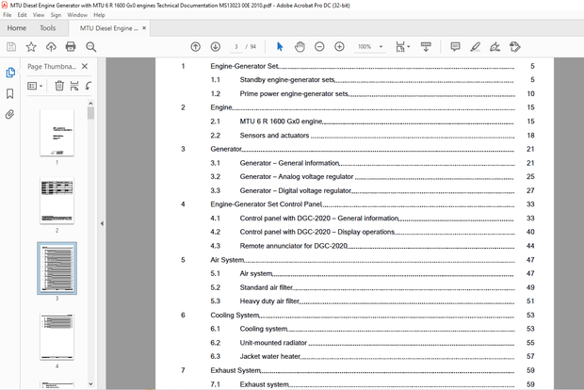This screenshot has height=390, width=584.
Task: Open the View menu
Action: 39,15
